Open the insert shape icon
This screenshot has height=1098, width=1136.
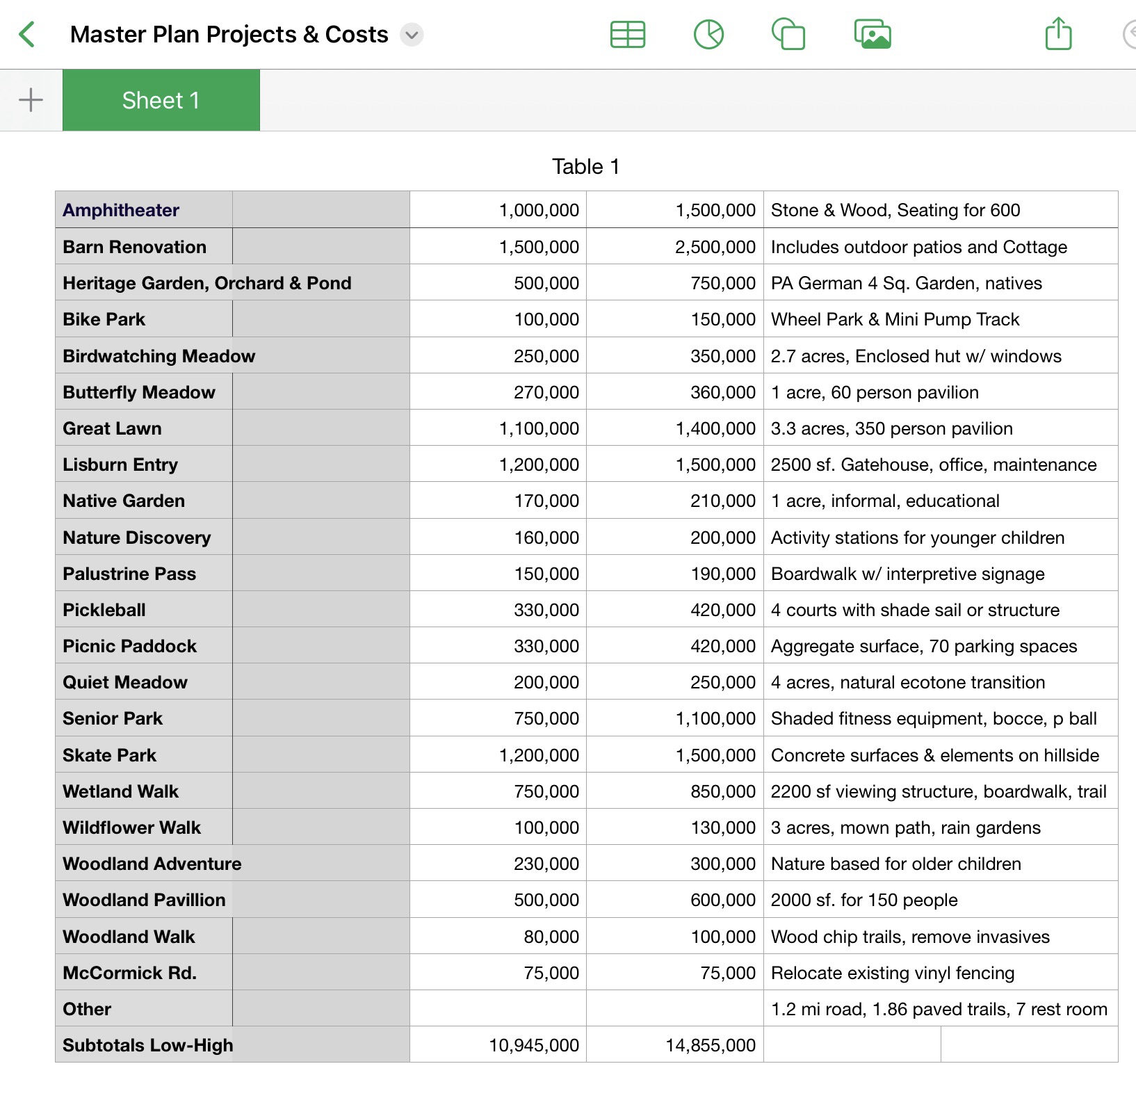coord(788,34)
